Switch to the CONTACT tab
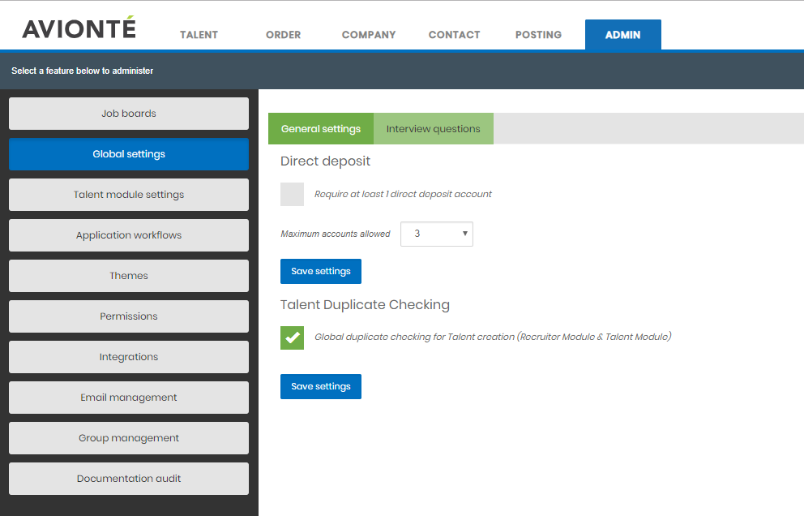Screen dimensions: 804x516 coord(455,35)
